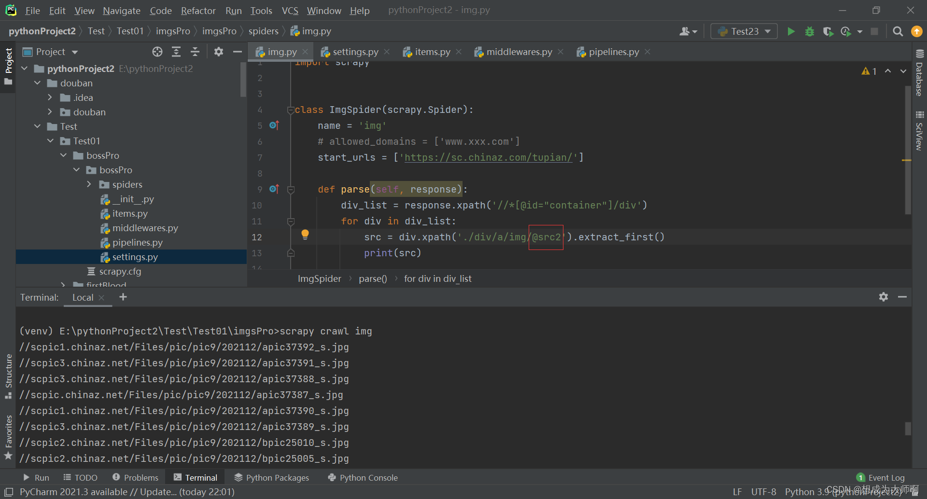Click the terminal vertical scrollbar thumb
The image size is (927, 499).
coord(908,429)
